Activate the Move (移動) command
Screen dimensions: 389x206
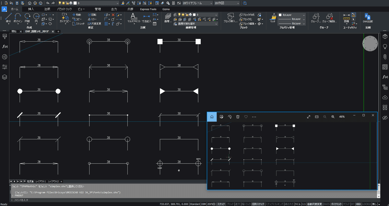tap(77, 15)
